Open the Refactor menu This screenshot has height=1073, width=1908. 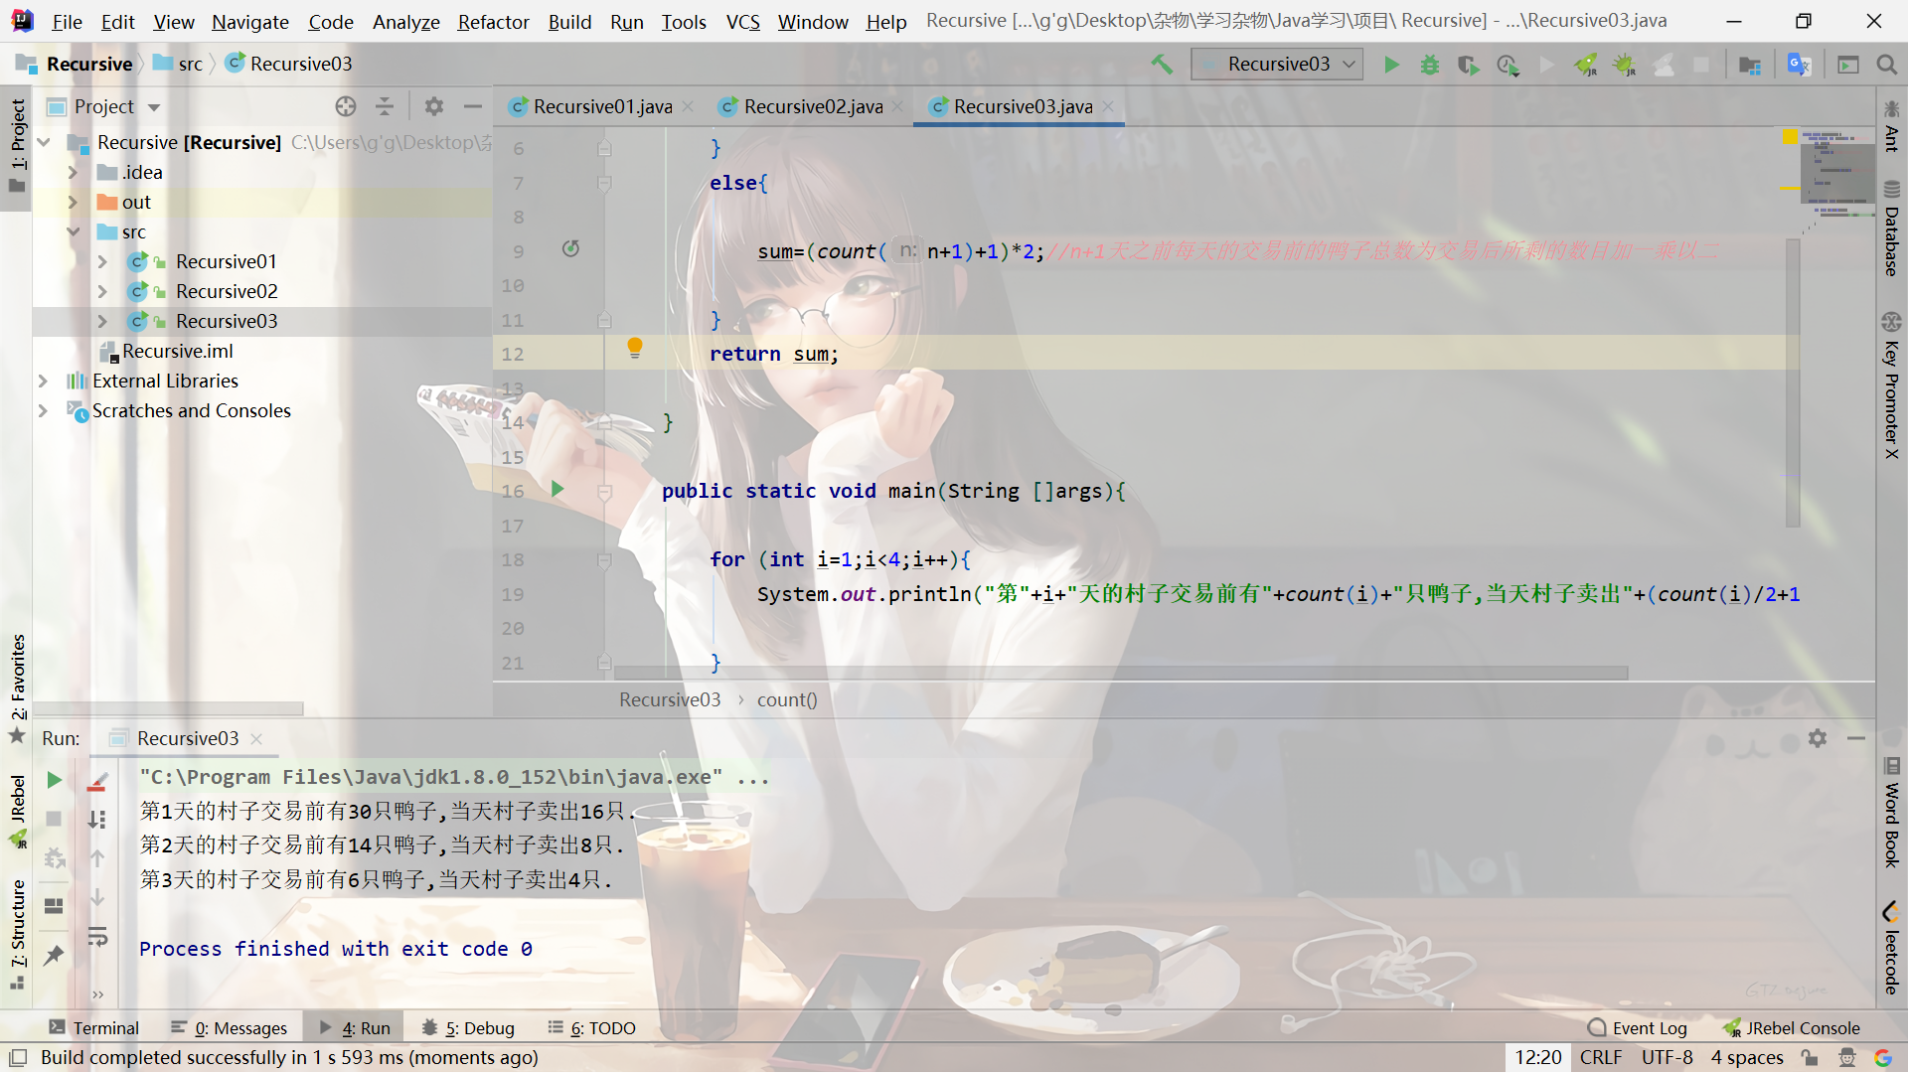point(493,22)
